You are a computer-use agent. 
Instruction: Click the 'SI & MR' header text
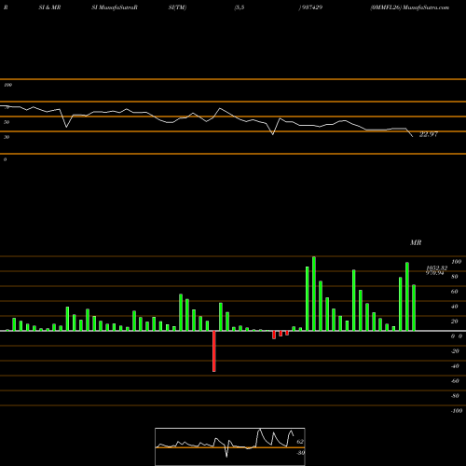coord(49,7)
